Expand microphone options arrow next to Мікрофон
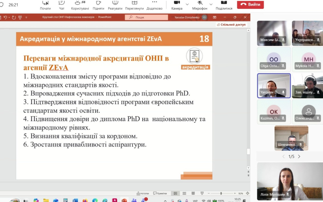The width and height of the screenshot is (323, 202). pyautogui.click(x=211, y=4)
